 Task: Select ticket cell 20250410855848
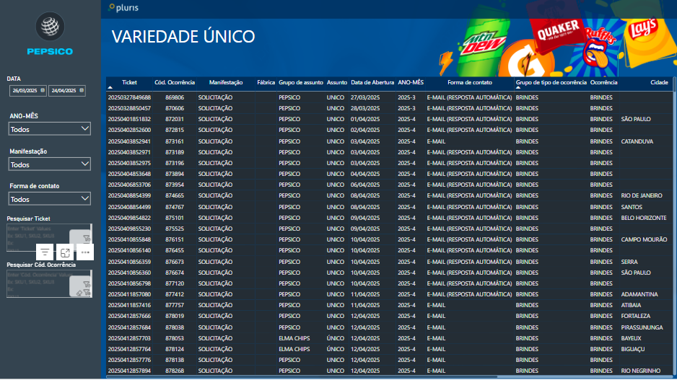point(129,239)
